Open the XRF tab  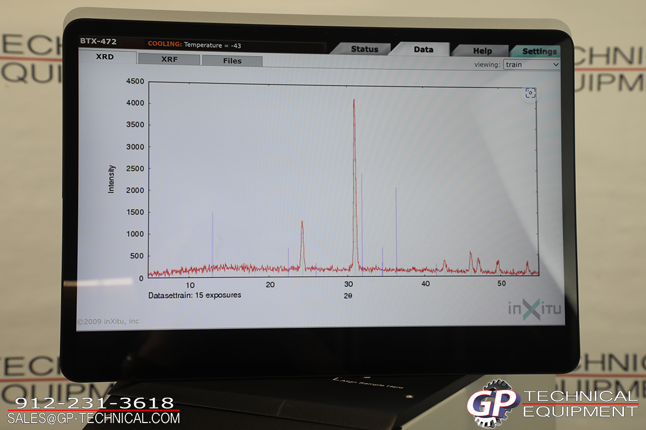pos(169,60)
